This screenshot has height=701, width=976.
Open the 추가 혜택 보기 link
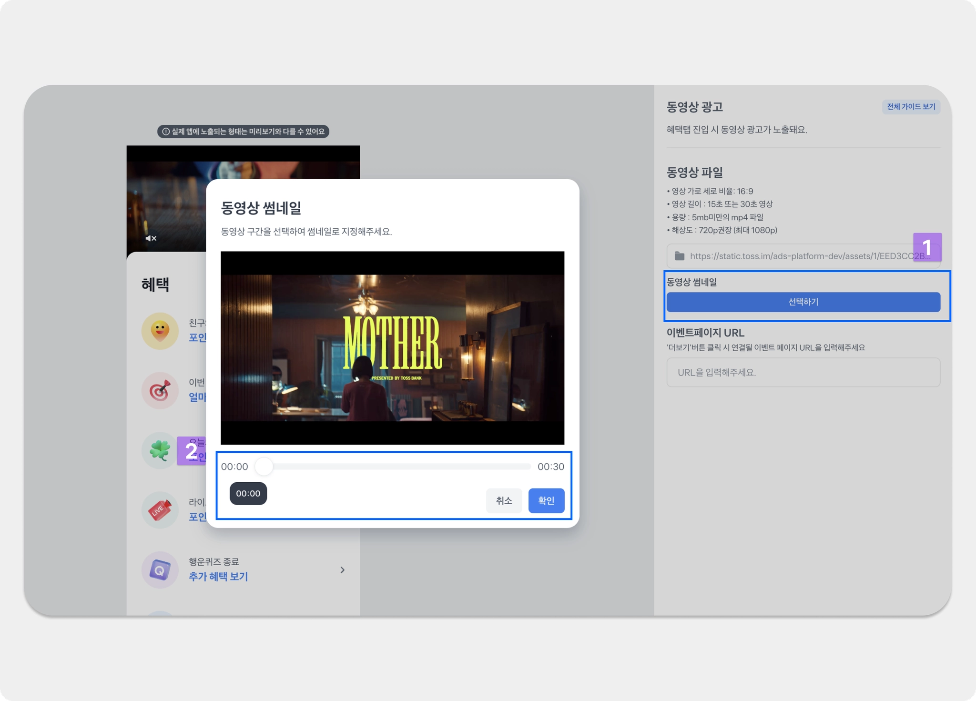pyautogui.click(x=218, y=577)
